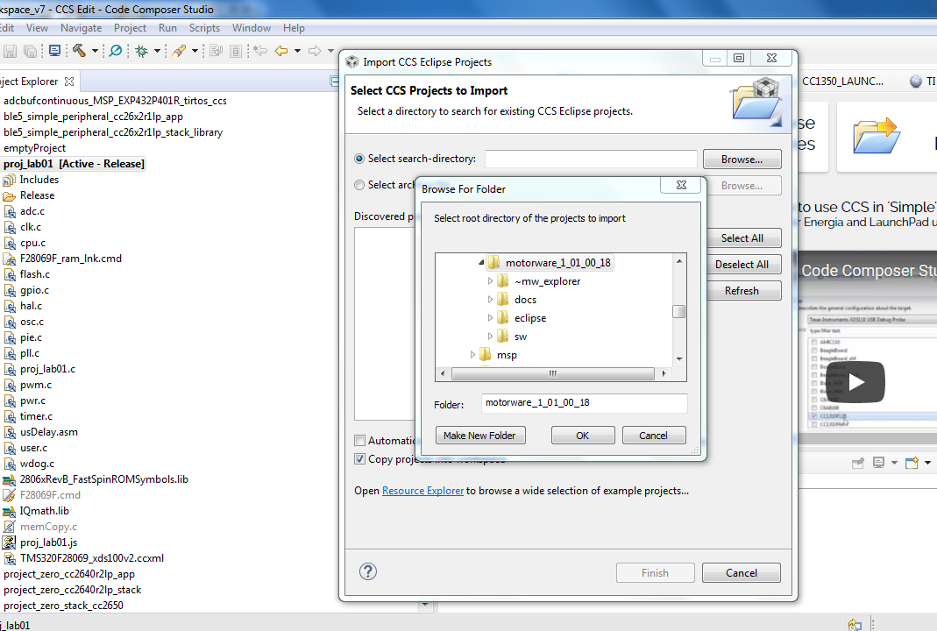Select the Includes node in Project Explorer
Viewport: 937px width, 631px height.
pos(39,180)
